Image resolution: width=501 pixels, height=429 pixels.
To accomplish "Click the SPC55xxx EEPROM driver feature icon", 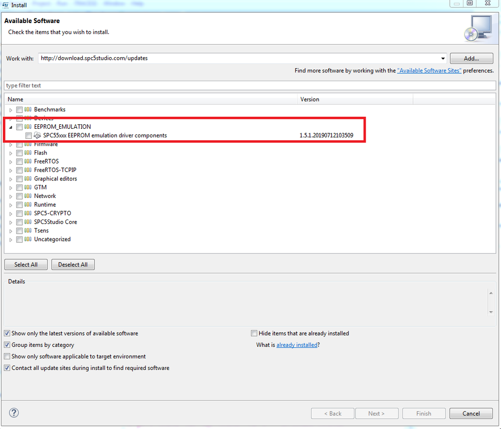I will (x=38, y=135).
